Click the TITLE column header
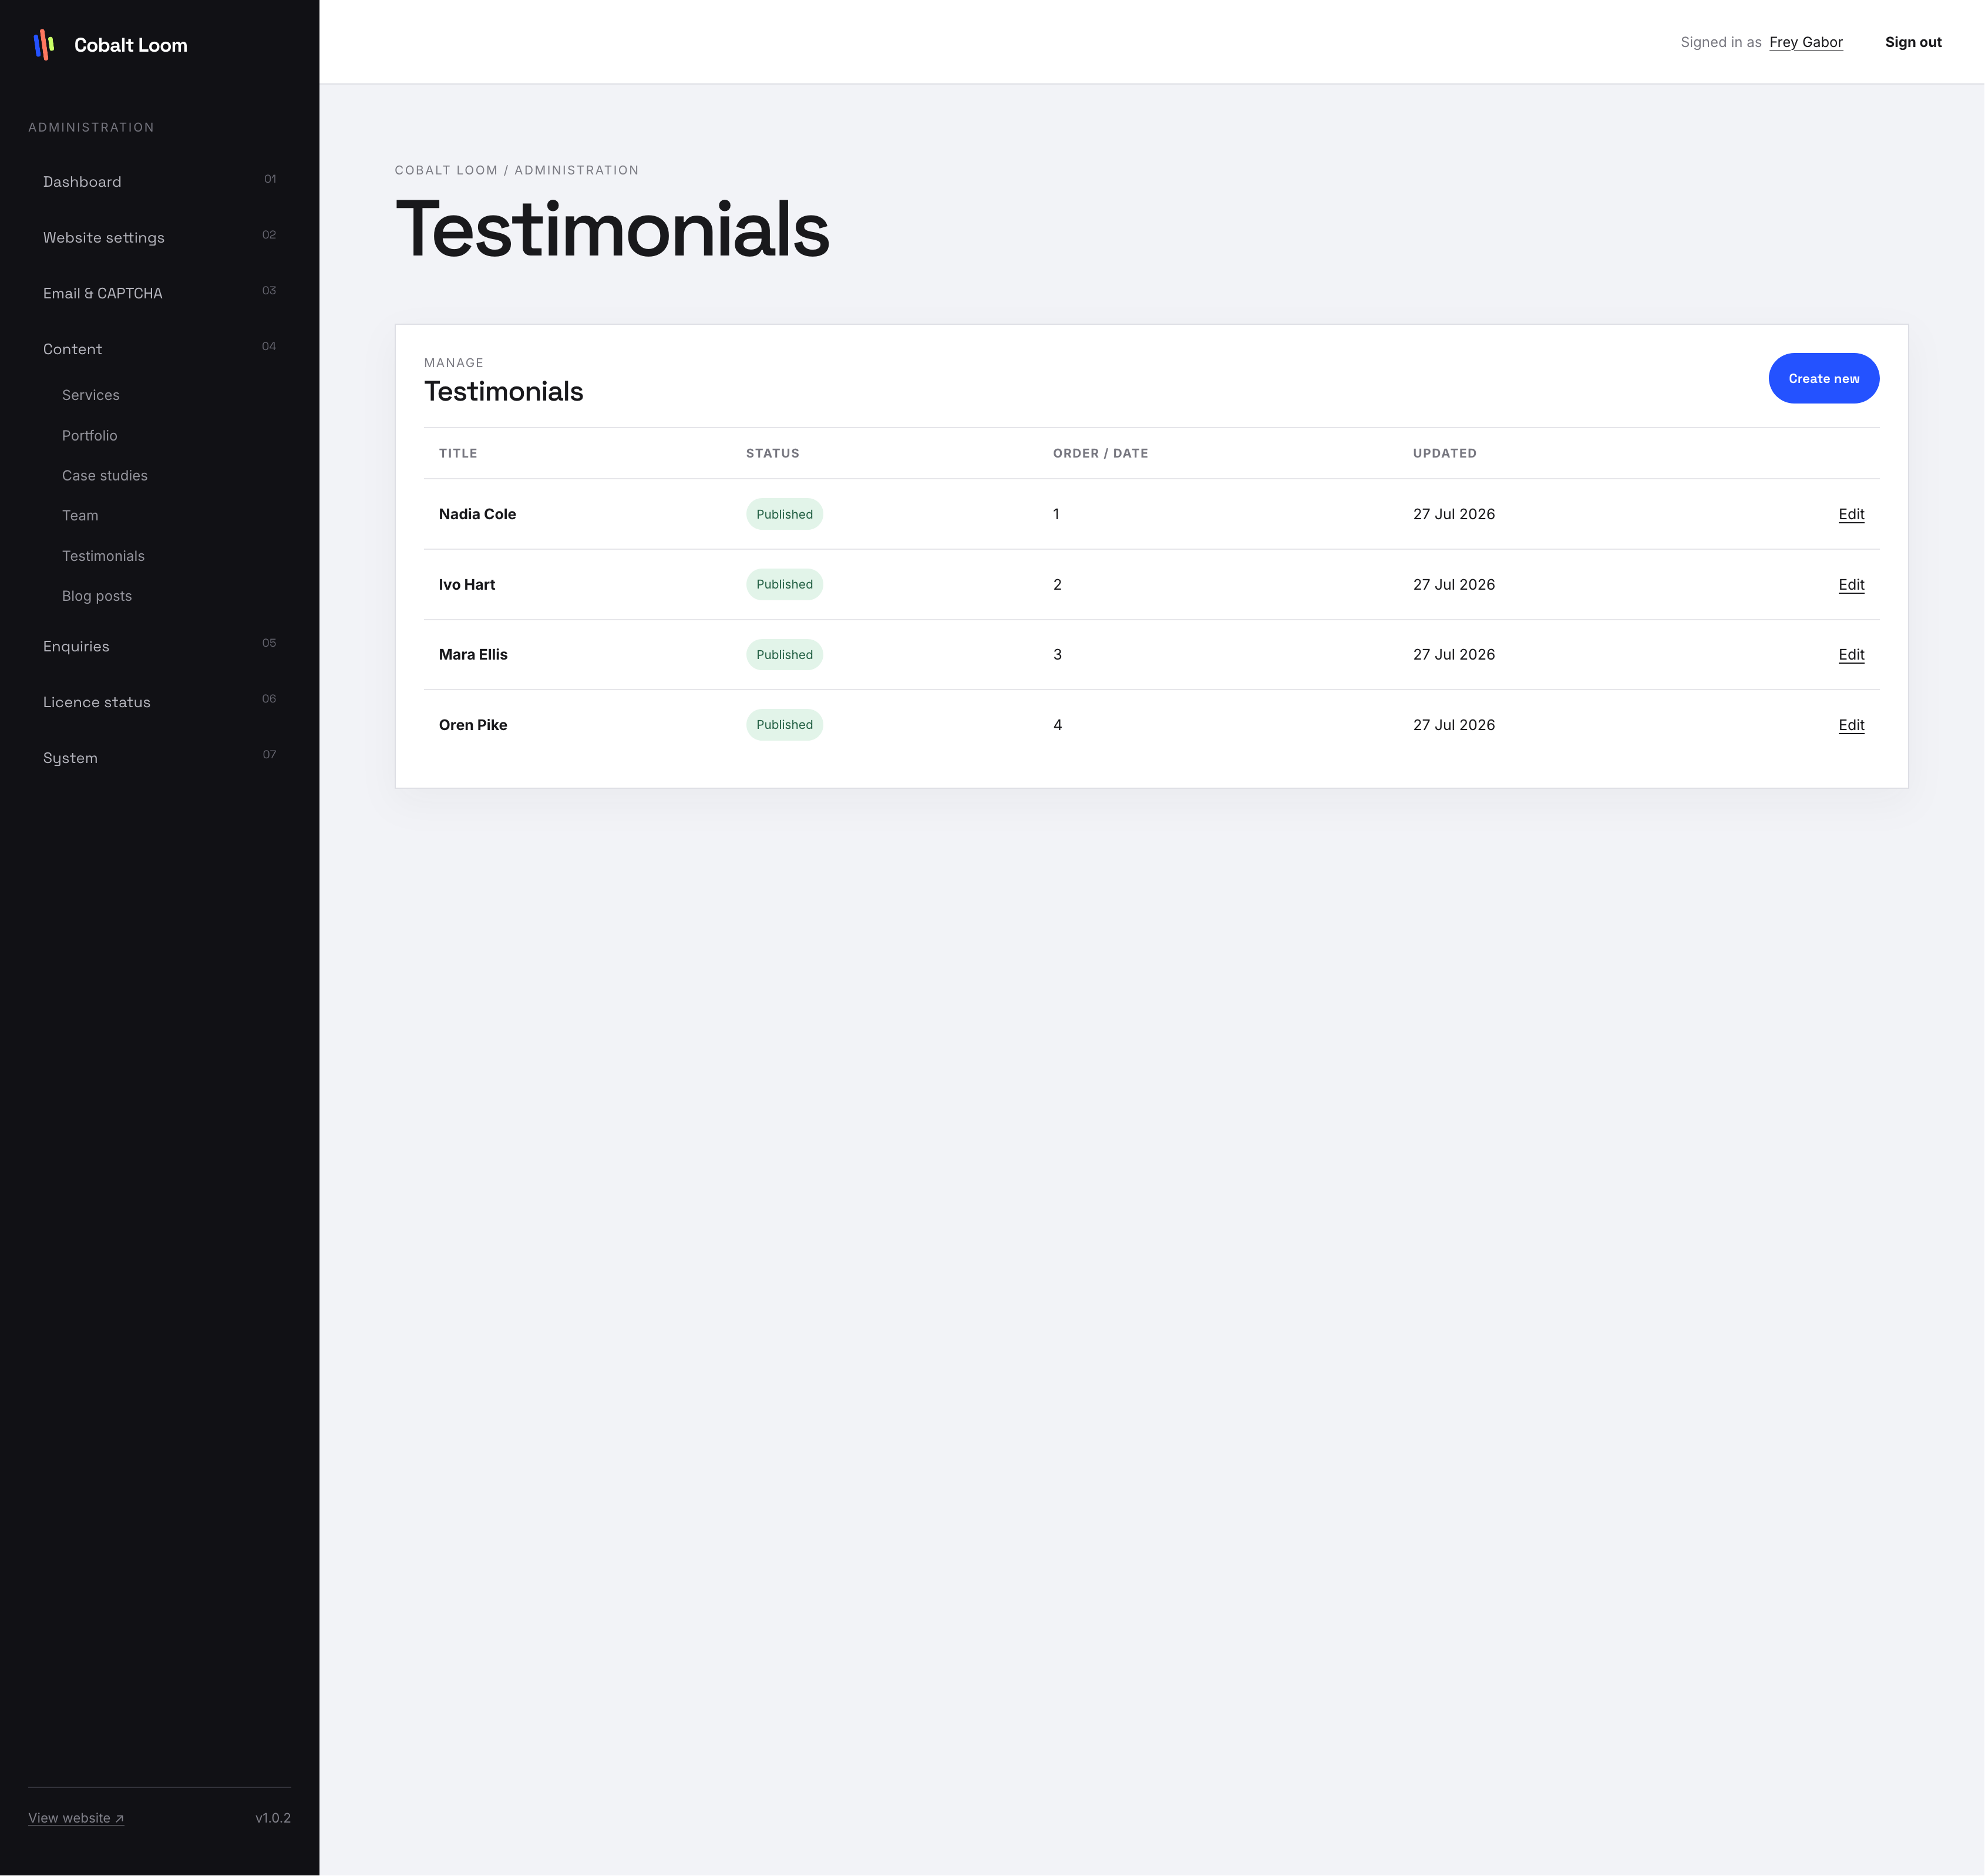This screenshot has height=1876, width=1985. point(458,453)
